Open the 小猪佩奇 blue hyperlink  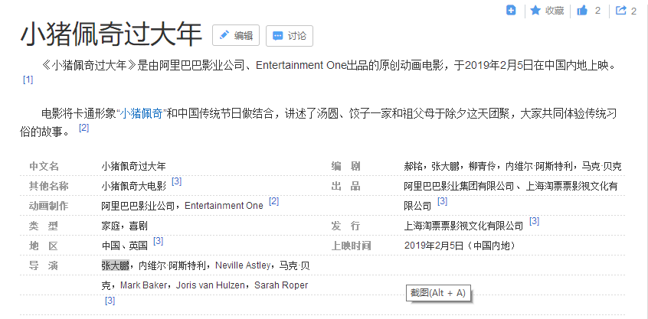coord(142,113)
